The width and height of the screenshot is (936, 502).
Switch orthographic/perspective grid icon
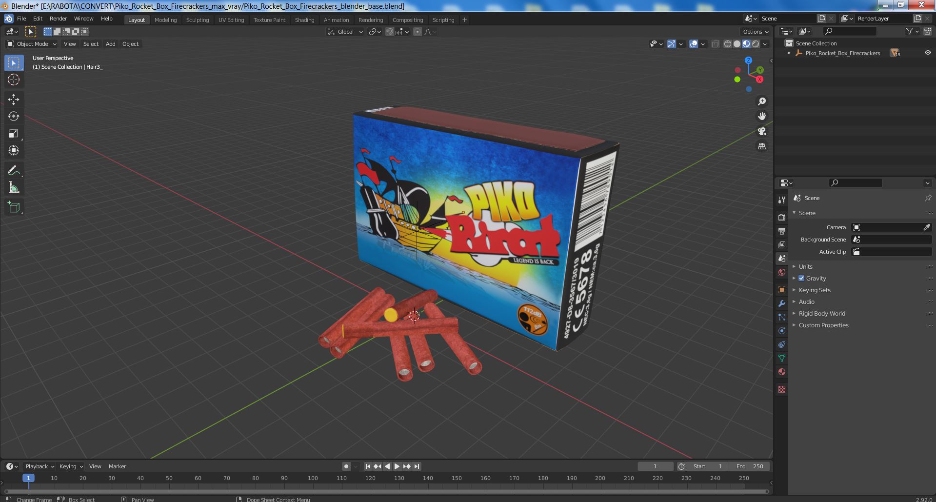click(x=762, y=146)
